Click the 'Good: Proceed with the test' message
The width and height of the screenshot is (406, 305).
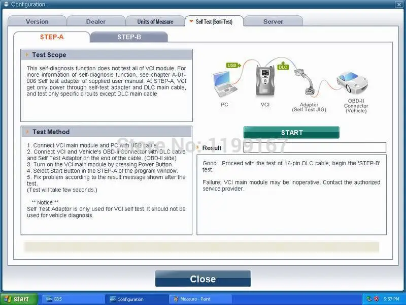pyautogui.click(x=291, y=166)
